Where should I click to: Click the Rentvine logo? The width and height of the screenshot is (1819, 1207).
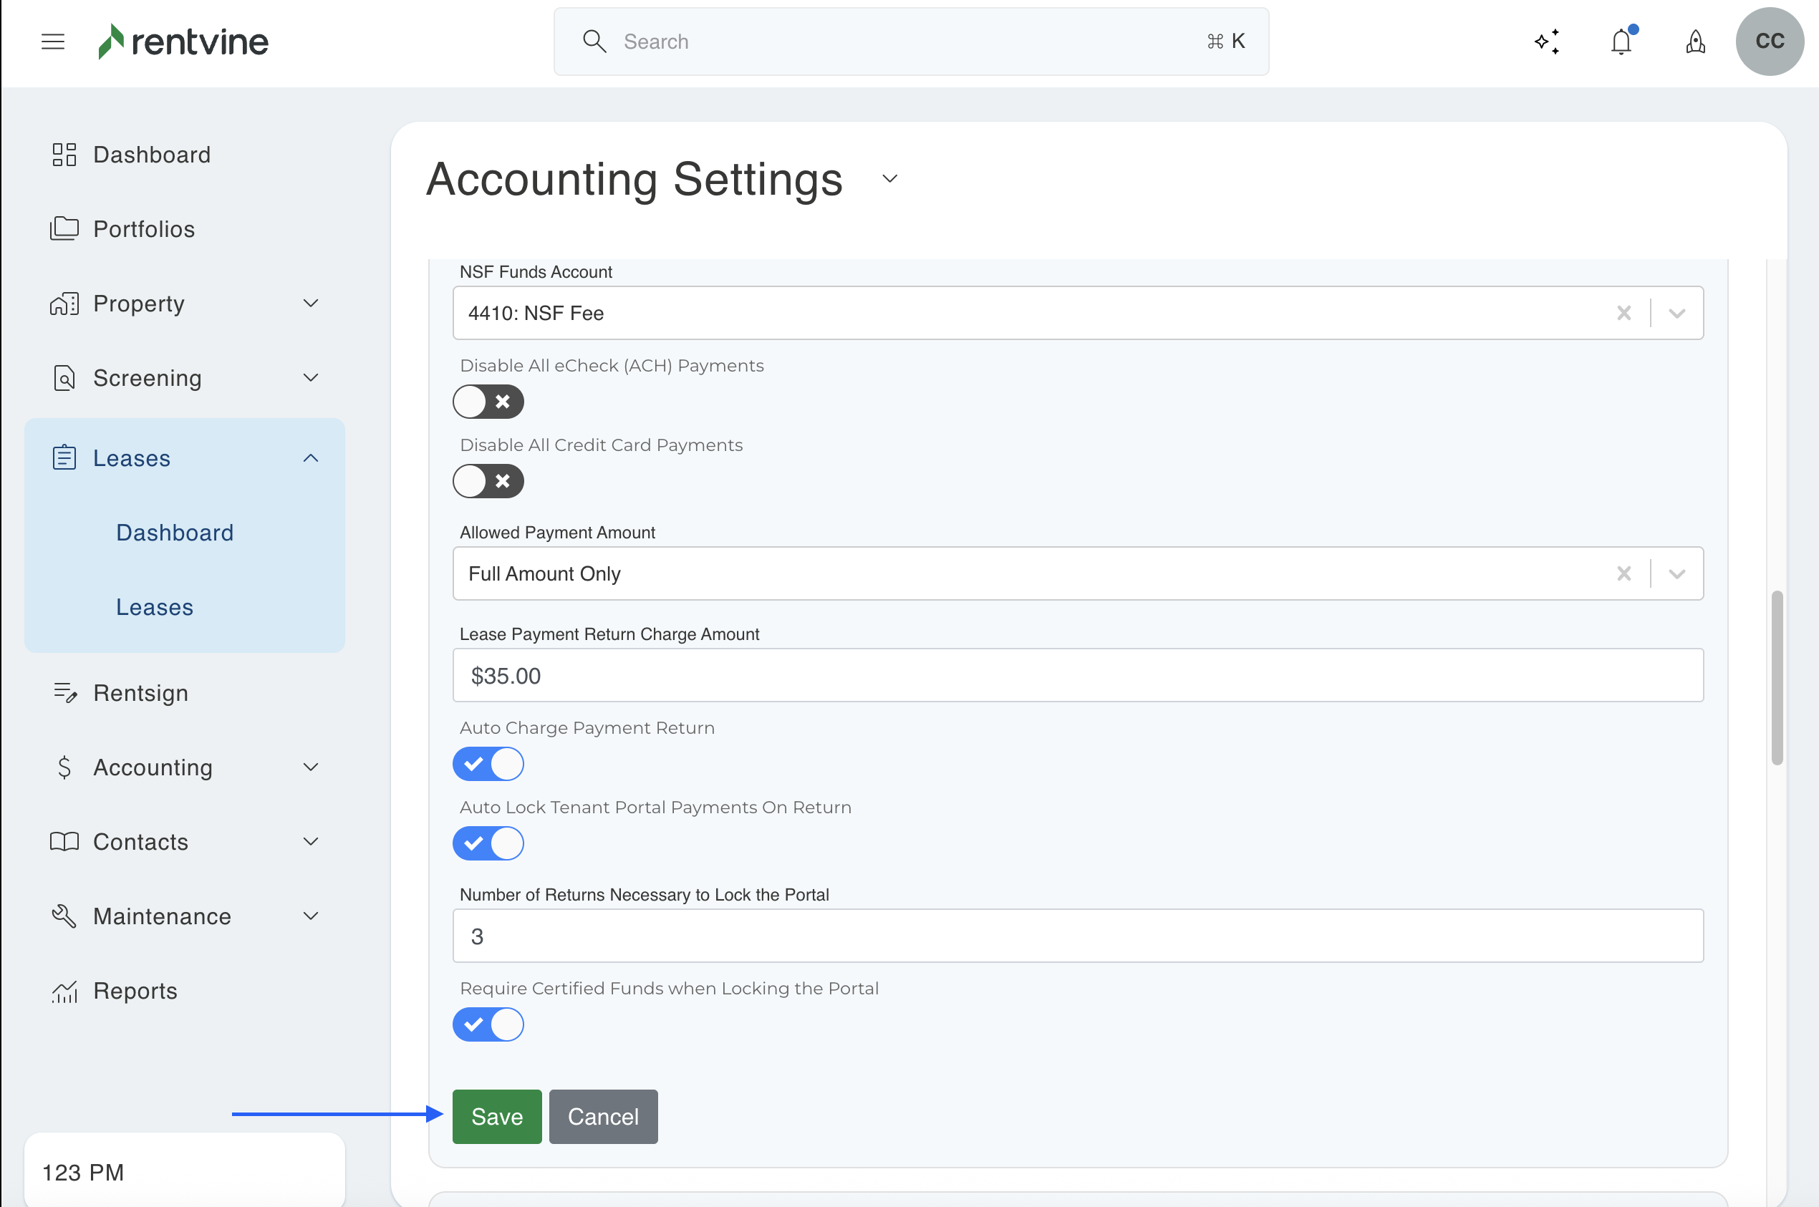(x=183, y=42)
